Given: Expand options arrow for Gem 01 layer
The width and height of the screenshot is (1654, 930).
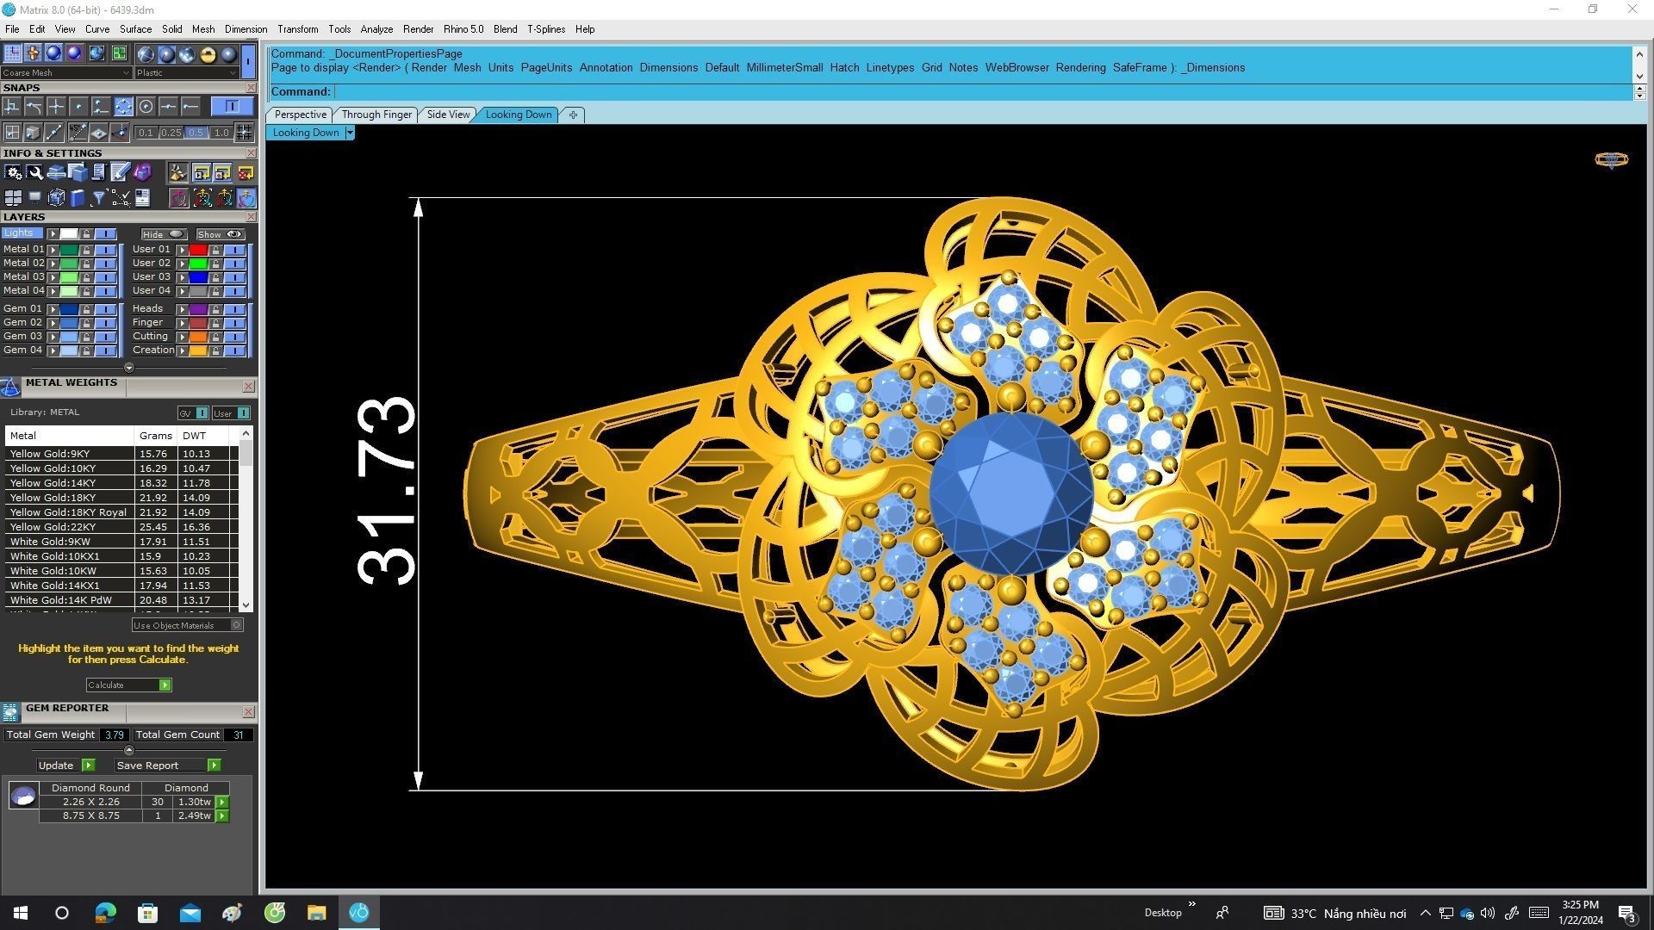Looking at the screenshot, I should (53, 309).
